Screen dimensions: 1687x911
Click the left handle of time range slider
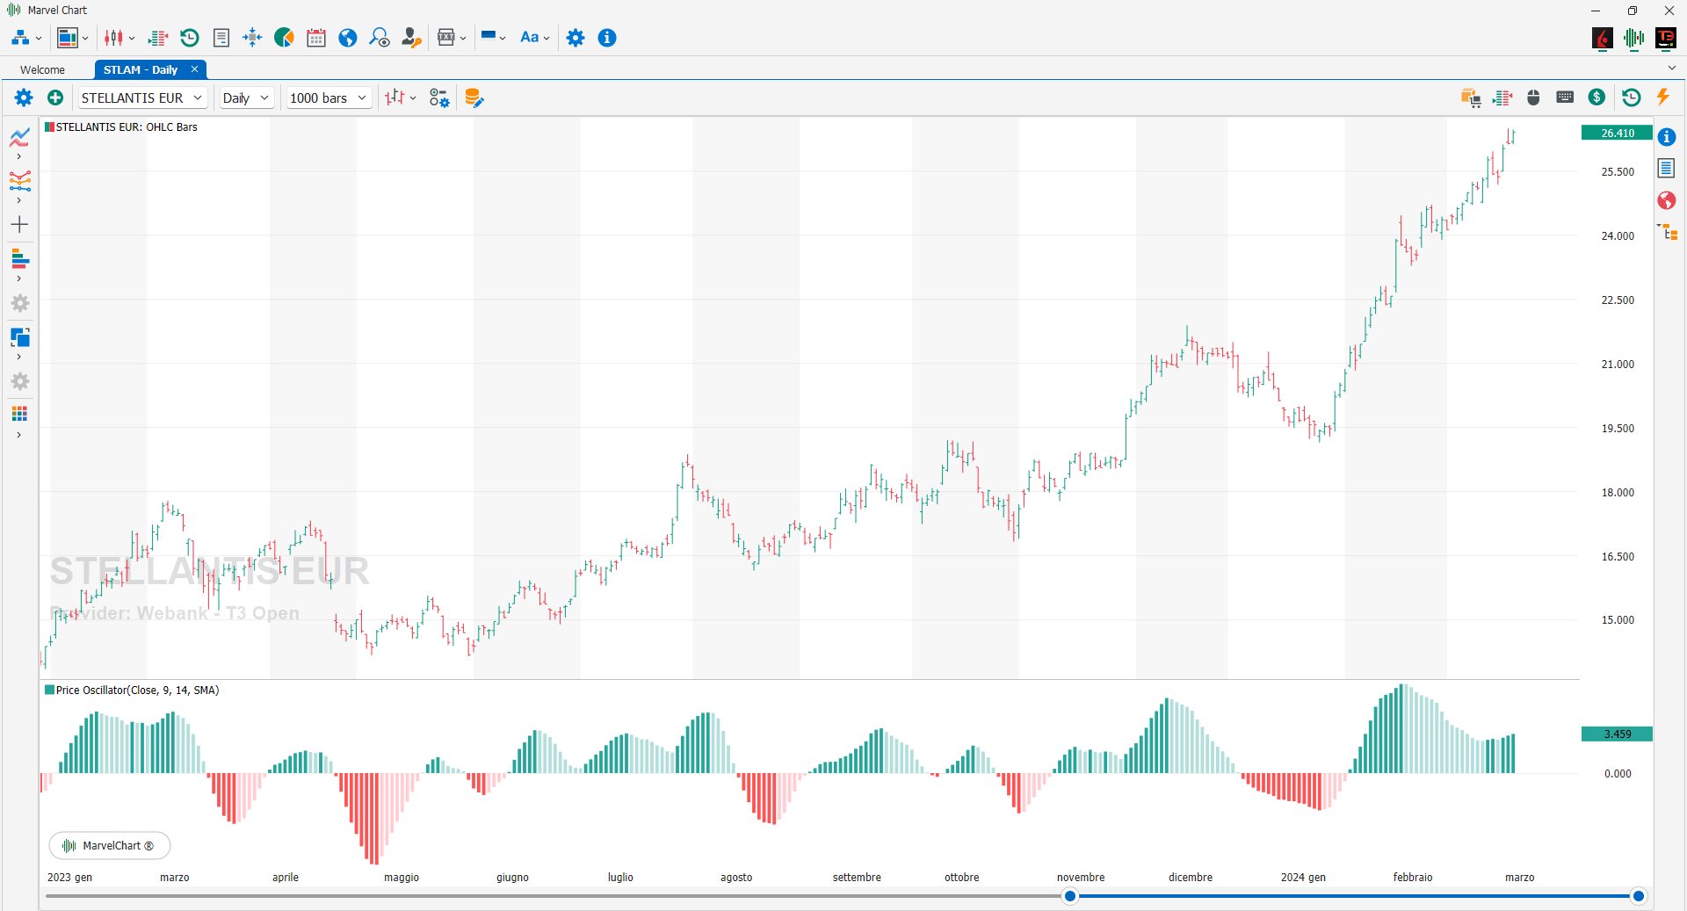click(x=1069, y=896)
